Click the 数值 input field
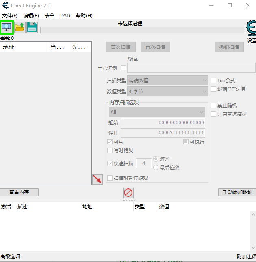256x262 pixels. (191, 68)
